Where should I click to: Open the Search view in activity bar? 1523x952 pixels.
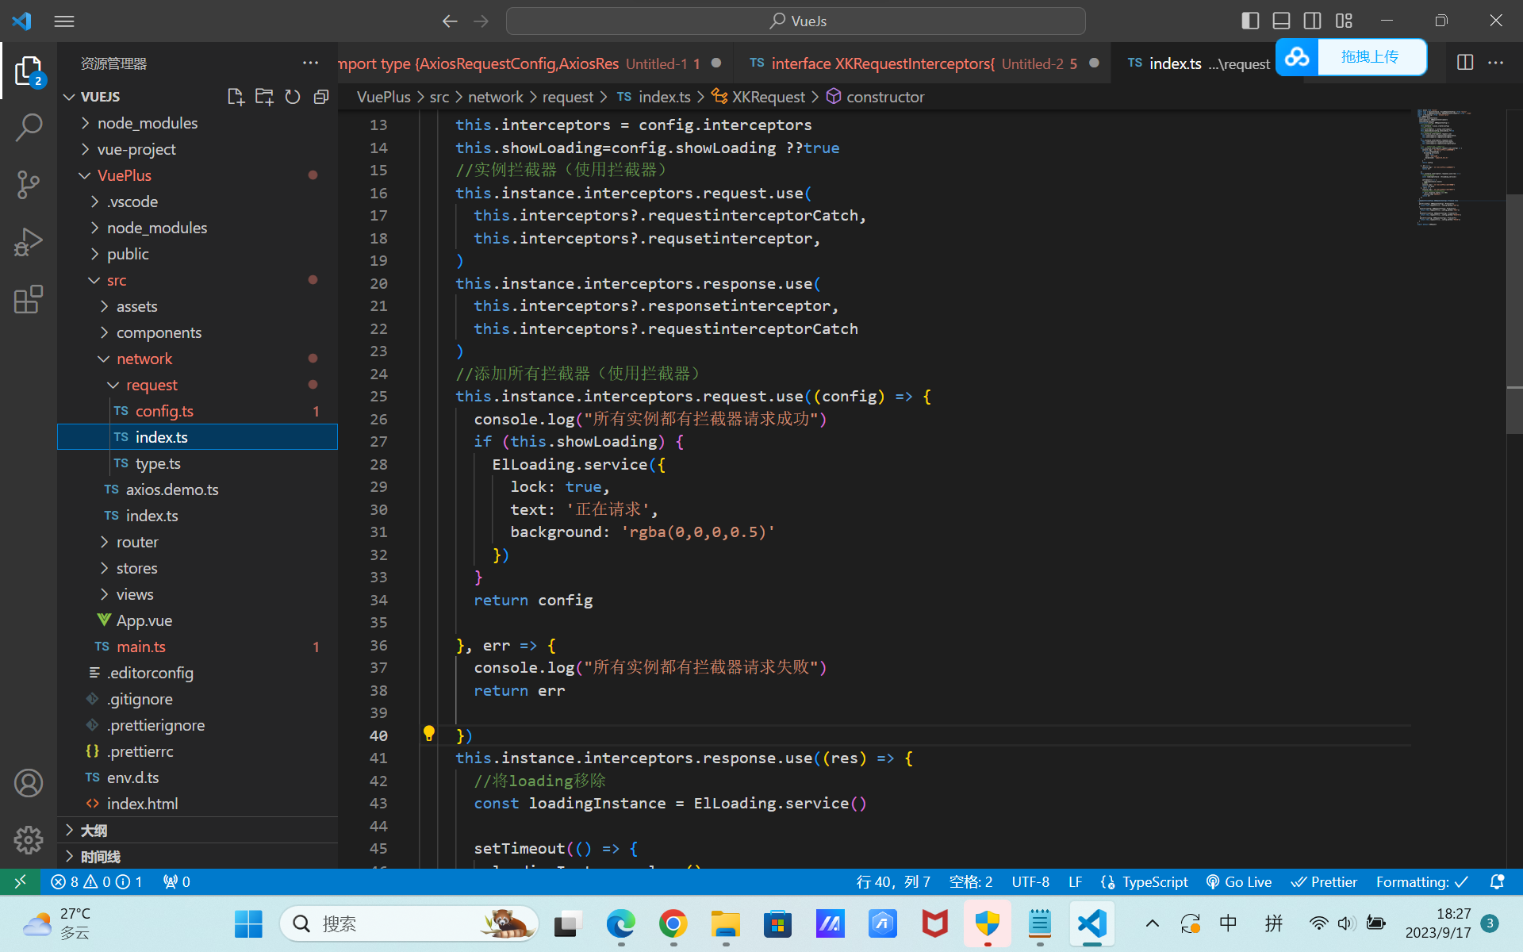pyautogui.click(x=29, y=127)
